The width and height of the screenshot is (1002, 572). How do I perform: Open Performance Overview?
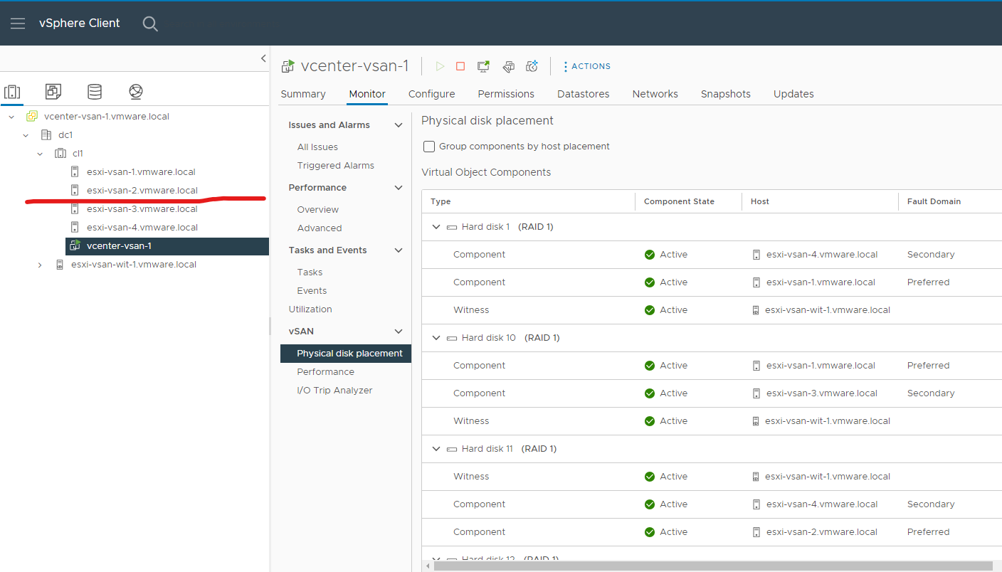pos(318,210)
